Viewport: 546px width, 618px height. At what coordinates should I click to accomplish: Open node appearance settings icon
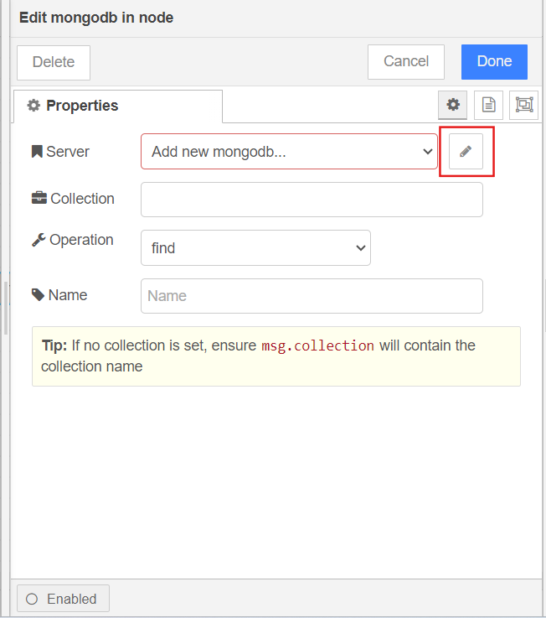pos(524,105)
